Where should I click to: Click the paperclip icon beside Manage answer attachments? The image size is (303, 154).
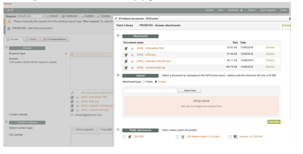click(72, 93)
